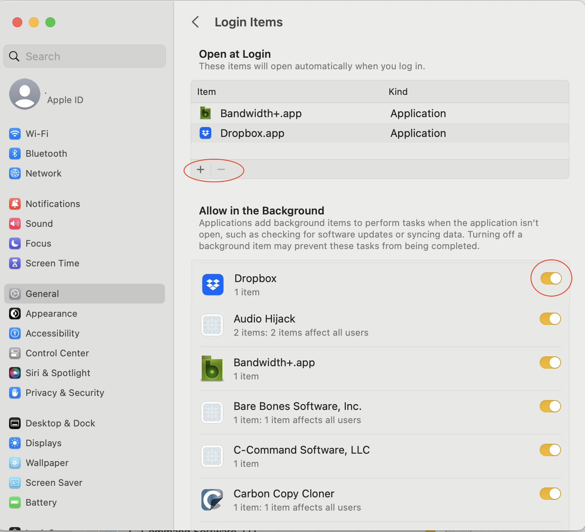Viewport: 585px width, 532px height.
Task: Click Bare Bones Software, Inc. entry
Action: [297, 406]
